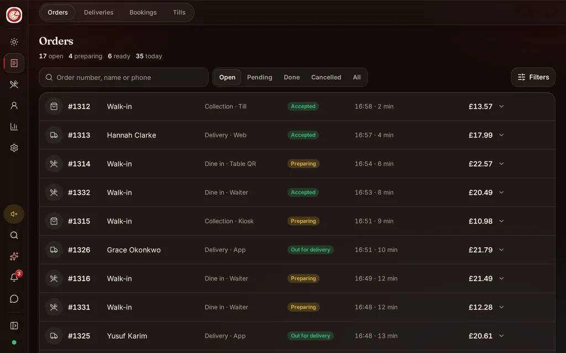
Task: Expand order #1325 row chevron
Action: (501, 336)
